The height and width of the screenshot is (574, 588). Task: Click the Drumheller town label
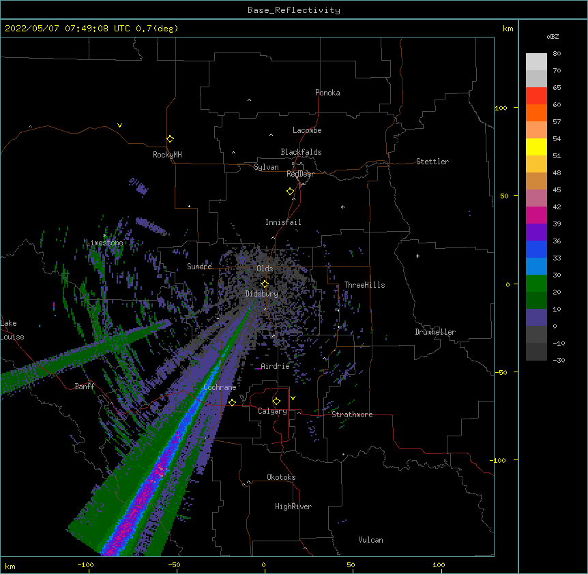435,332
